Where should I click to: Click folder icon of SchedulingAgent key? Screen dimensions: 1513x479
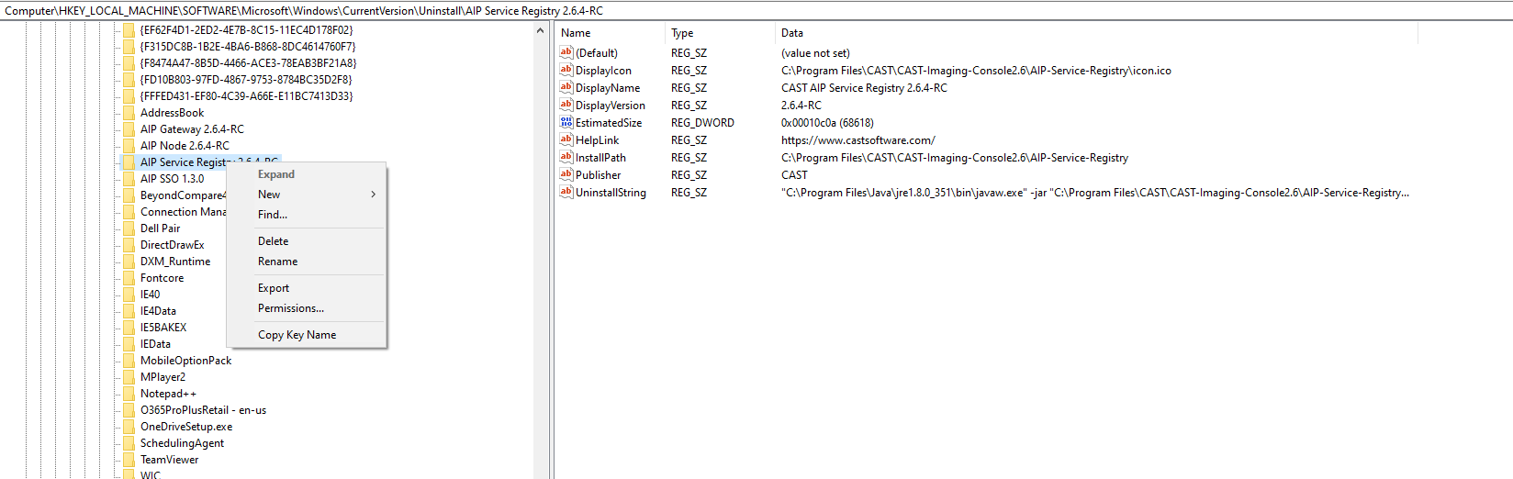tap(129, 443)
